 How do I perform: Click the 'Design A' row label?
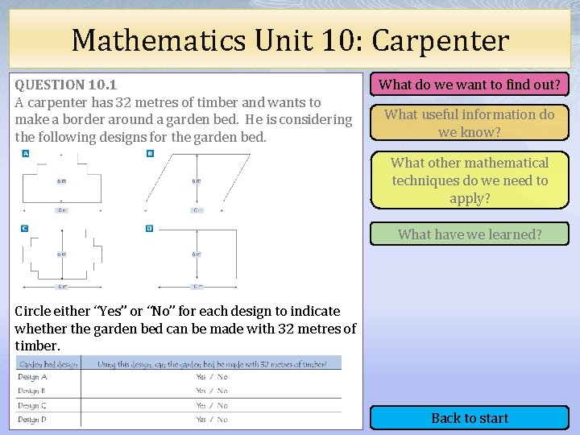click(x=32, y=376)
